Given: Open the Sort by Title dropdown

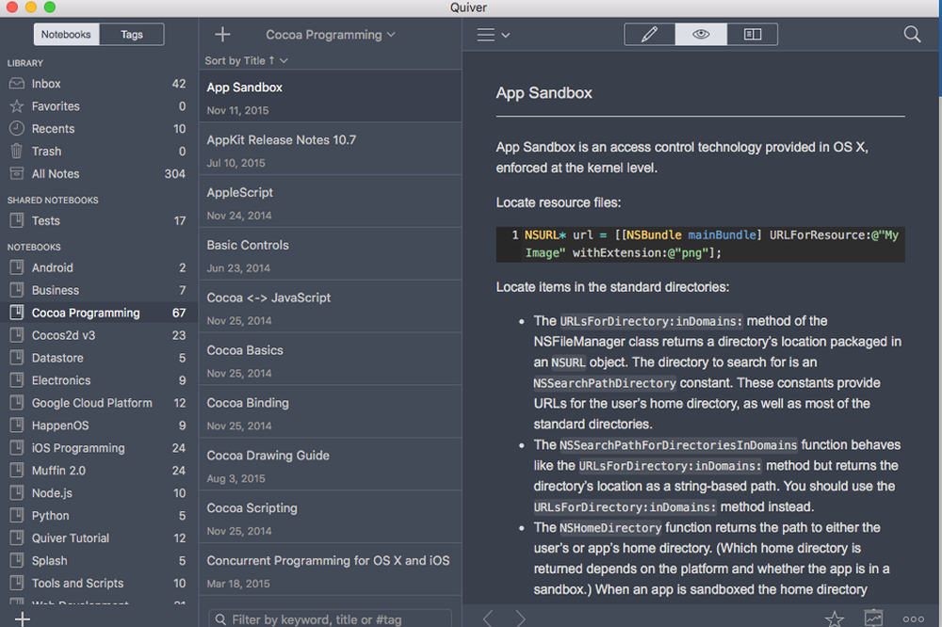Looking at the screenshot, I should [246, 60].
